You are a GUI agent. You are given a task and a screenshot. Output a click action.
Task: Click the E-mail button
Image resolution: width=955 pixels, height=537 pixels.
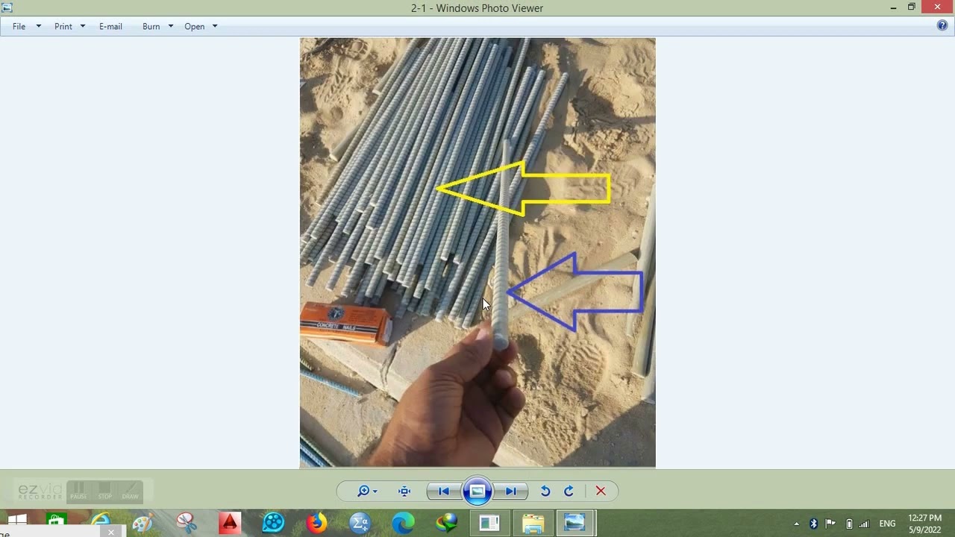[x=110, y=26]
